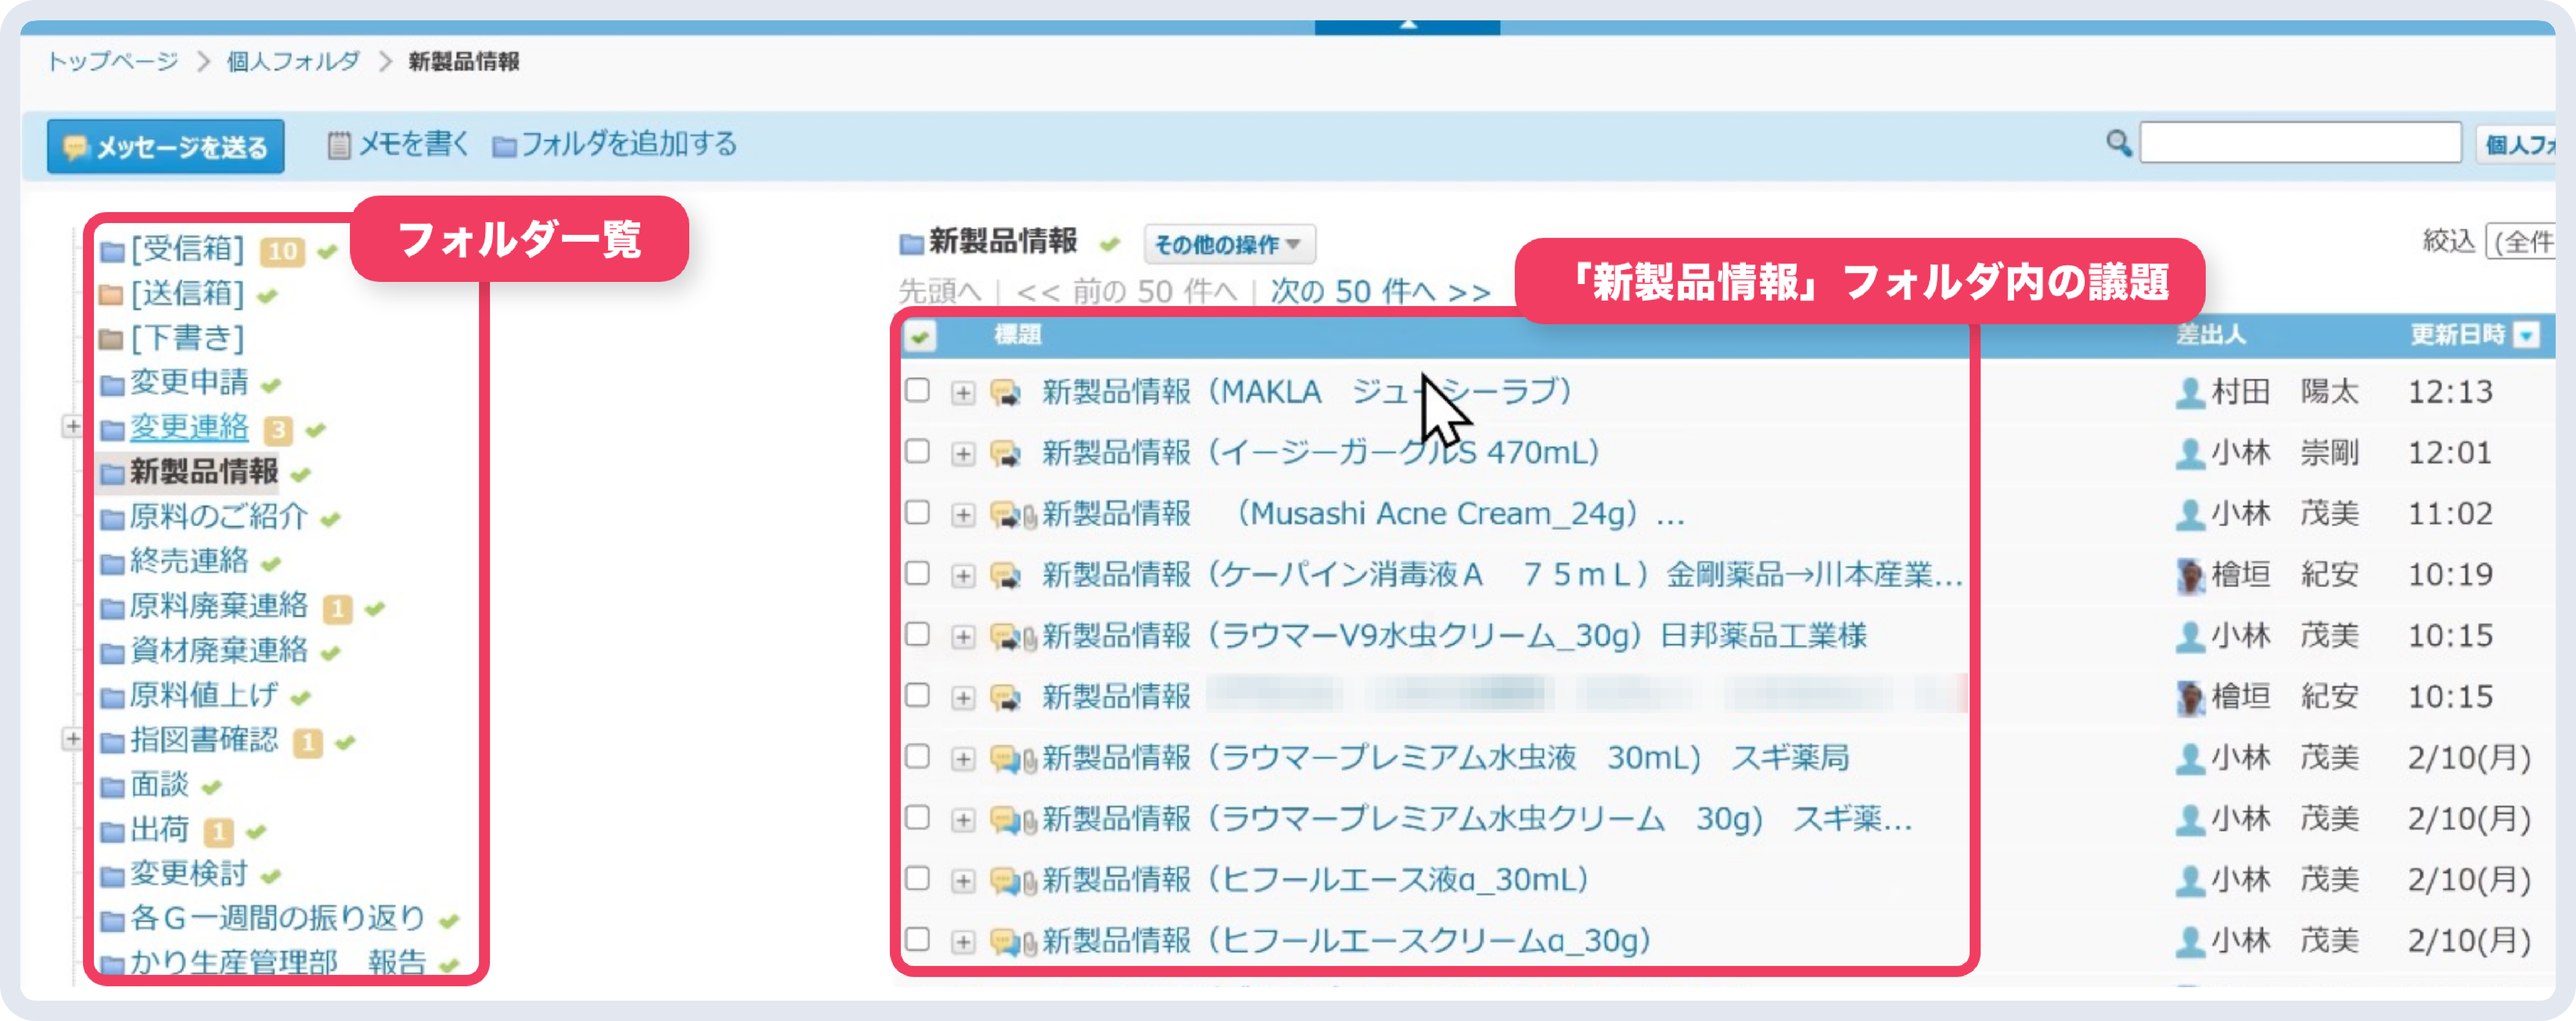Open the [下書き] folder
2576x1021 pixels.
pos(187,338)
